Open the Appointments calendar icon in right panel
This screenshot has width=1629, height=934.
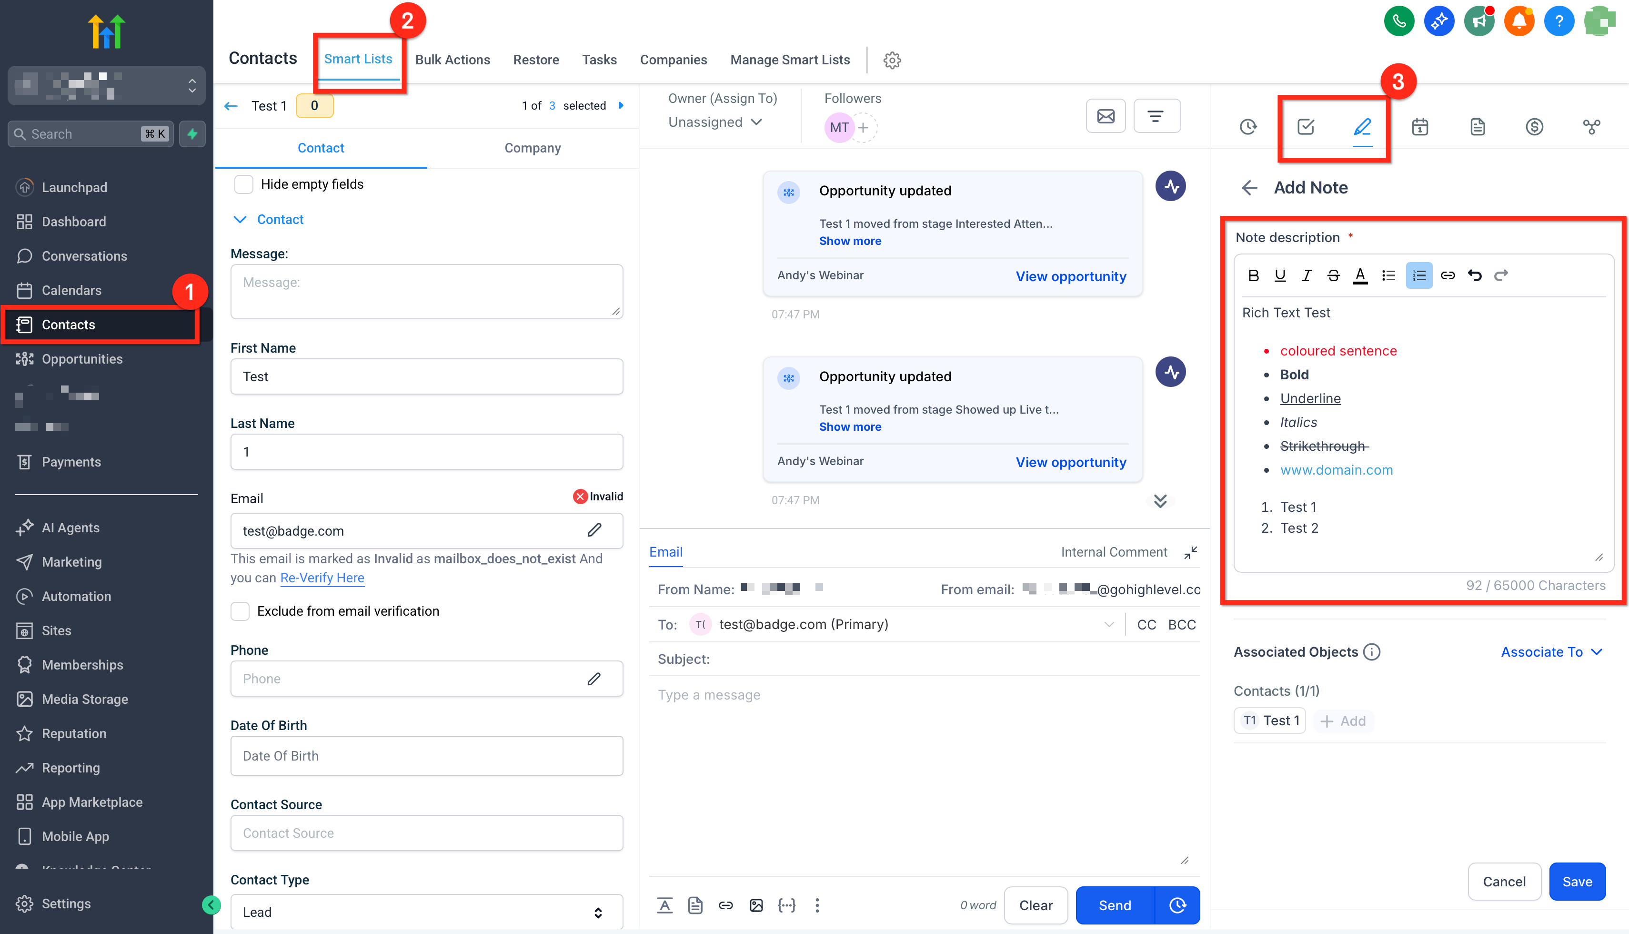click(x=1419, y=126)
